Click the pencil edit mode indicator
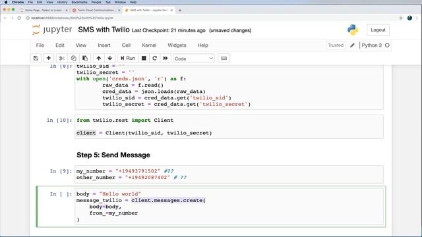Screen dimensions: 422x237 352,45
